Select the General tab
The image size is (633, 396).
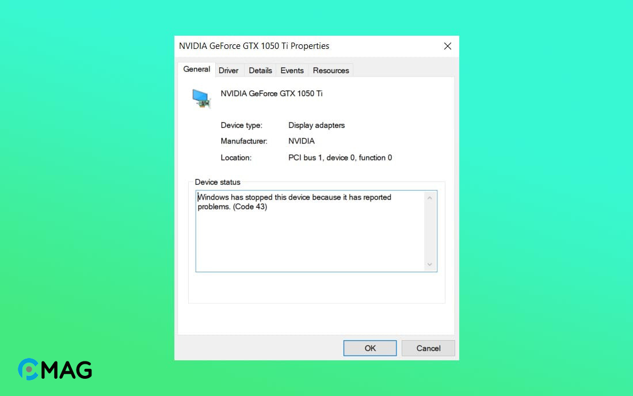[197, 69]
